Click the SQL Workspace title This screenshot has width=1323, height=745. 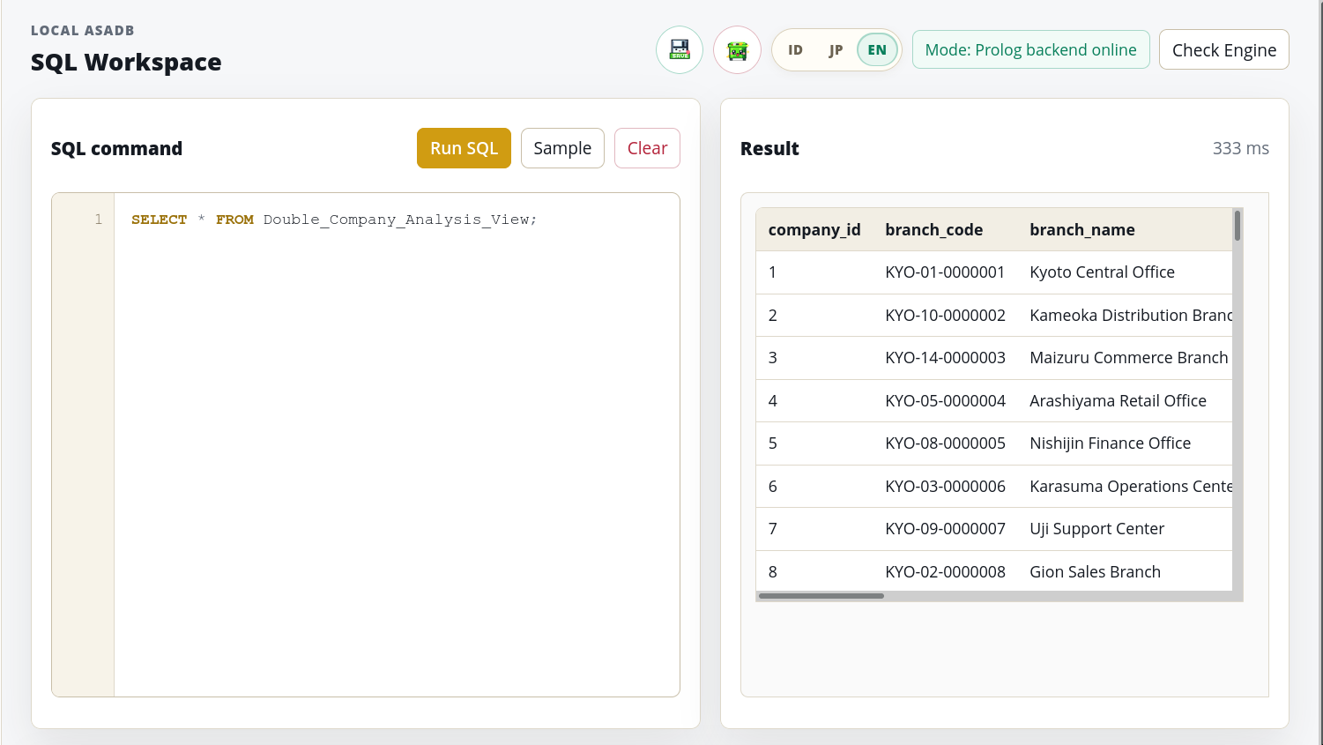pos(126,63)
